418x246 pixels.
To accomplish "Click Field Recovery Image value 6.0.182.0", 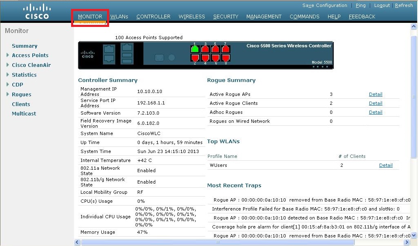I will (148, 123).
